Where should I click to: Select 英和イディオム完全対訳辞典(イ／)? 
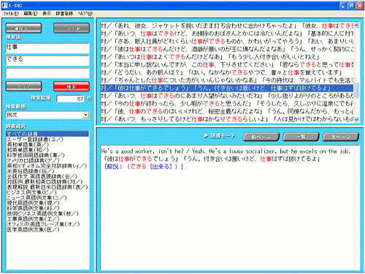(x=47, y=165)
